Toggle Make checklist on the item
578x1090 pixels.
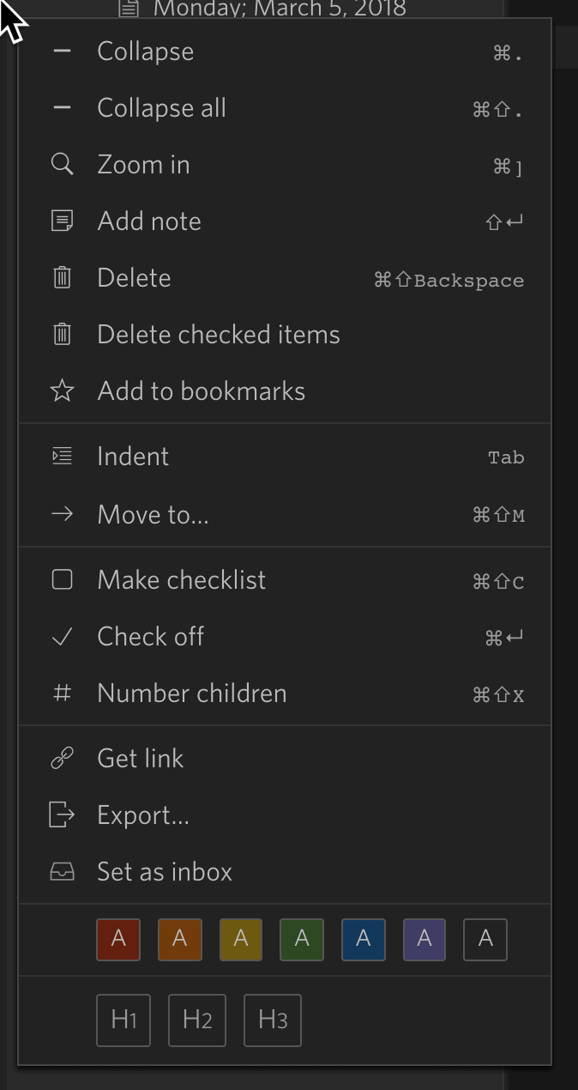pyautogui.click(x=285, y=579)
